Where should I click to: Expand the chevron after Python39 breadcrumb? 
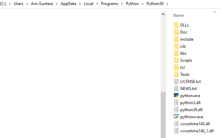(167, 4)
